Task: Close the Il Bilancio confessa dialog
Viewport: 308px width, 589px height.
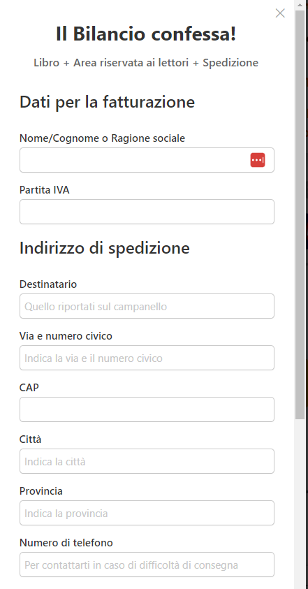Action: coord(280,13)
